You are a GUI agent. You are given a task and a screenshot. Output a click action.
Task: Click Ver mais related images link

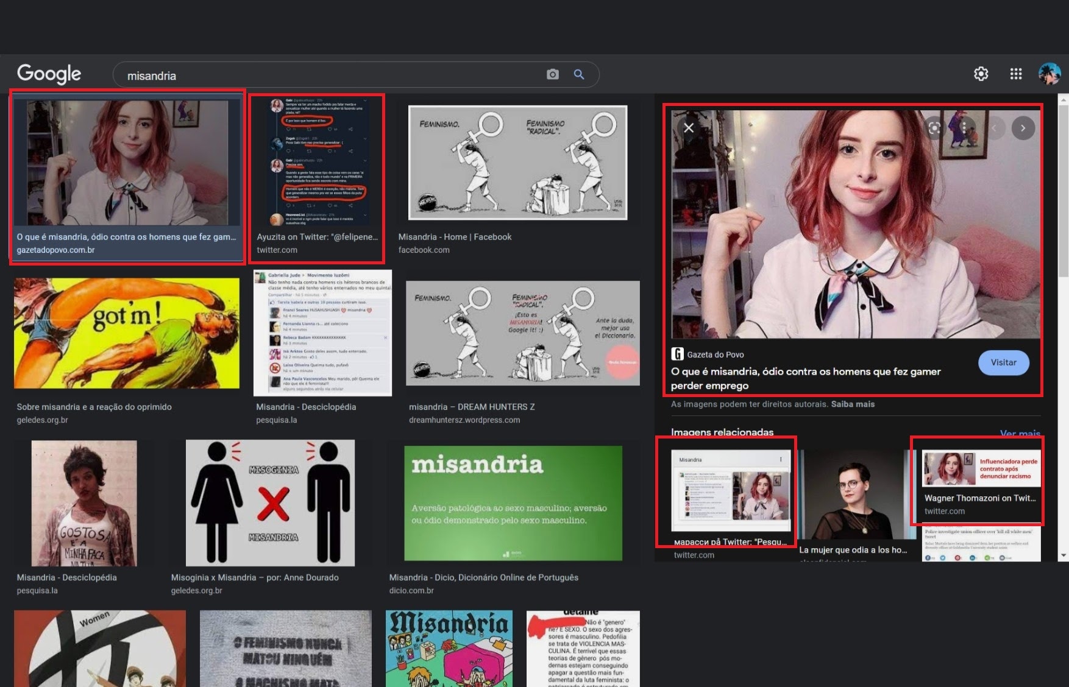[1020, 433]
